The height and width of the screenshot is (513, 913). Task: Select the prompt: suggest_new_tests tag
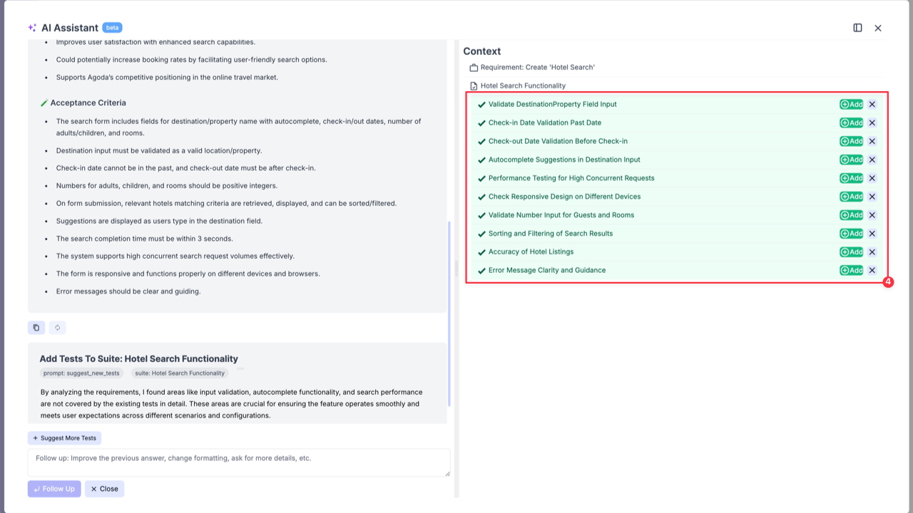point(81,373)
